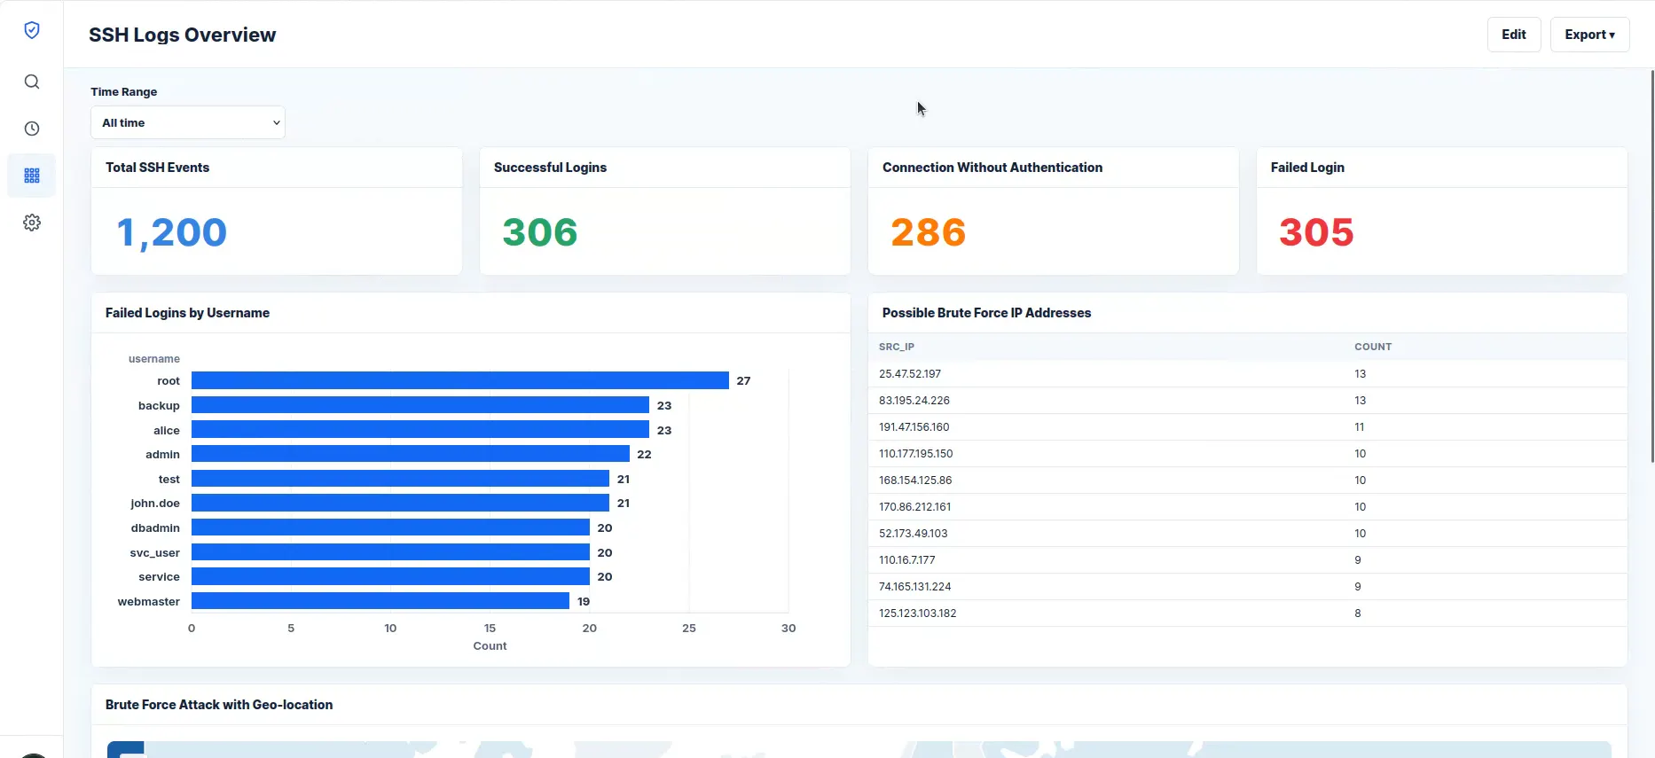Click the root bar in chart

click(459, 380)
